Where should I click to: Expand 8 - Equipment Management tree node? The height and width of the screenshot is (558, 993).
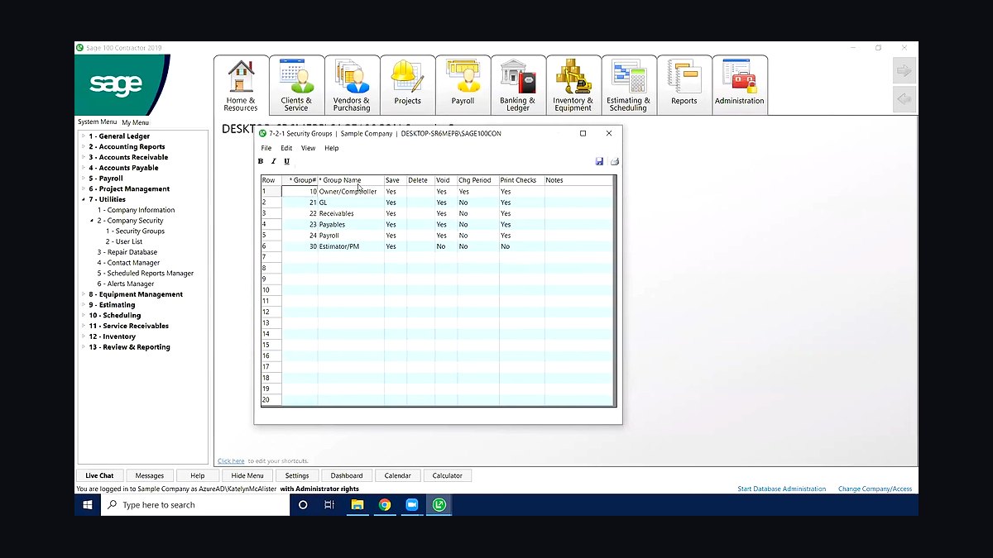tap(83, 294)
